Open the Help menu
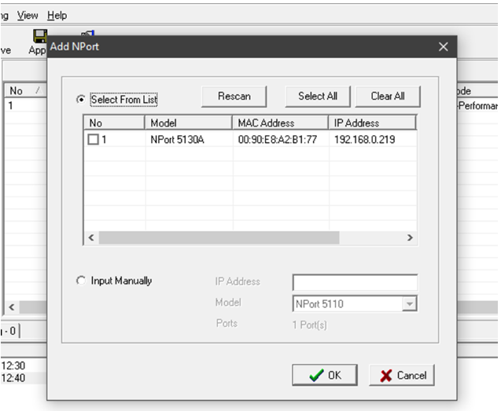The image size is (501, 411). 57,16
